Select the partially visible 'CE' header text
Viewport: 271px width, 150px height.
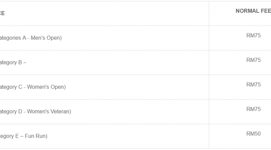[2, 13]
